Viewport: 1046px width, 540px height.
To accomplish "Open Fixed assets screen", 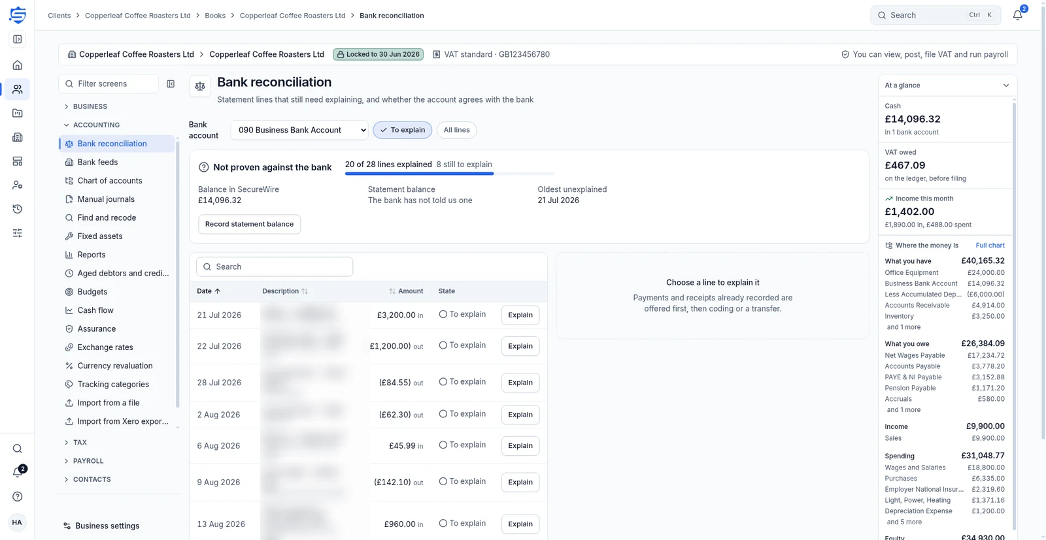I will 117,236.
